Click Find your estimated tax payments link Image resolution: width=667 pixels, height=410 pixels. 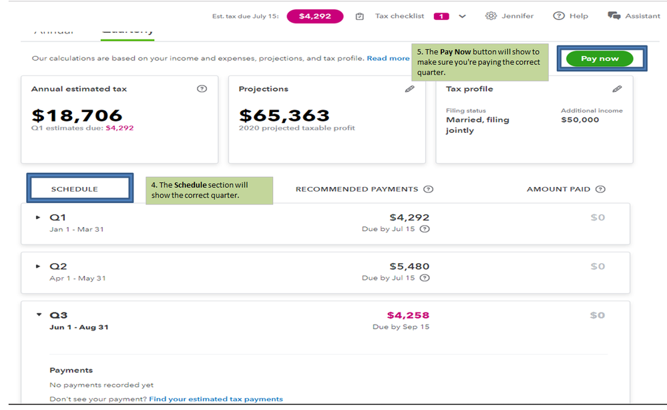[x=216, y=399]
